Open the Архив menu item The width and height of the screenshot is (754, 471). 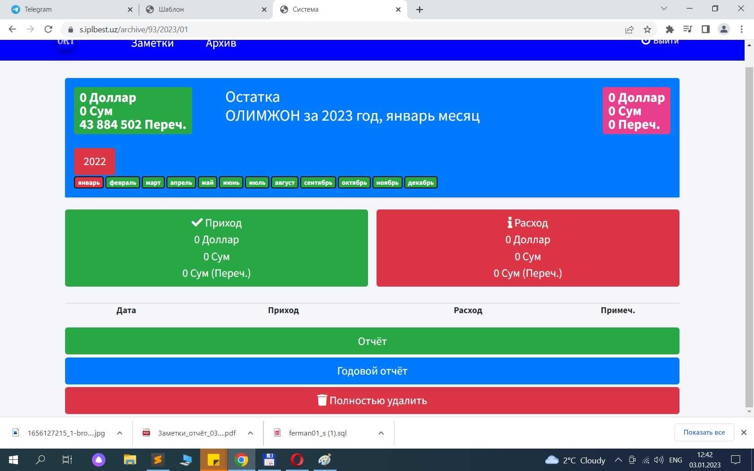[221, 44]
